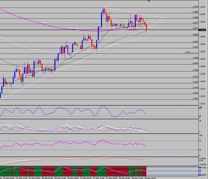Viewport: 208px width, 179px height.
Task: Click the chart shift triangle marker at top
Action: pos(149,1)
